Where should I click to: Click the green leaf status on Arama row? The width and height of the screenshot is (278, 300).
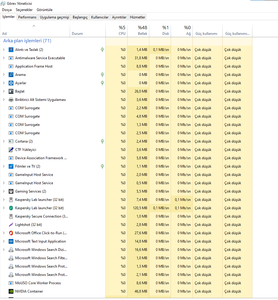[x=102, y=75]
